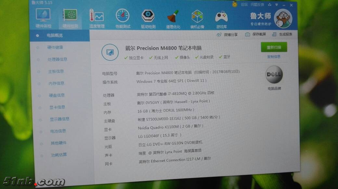The image size is (338, 189).
Task: Click the 电脑型号 row label
Action: [x=110, y=74]
